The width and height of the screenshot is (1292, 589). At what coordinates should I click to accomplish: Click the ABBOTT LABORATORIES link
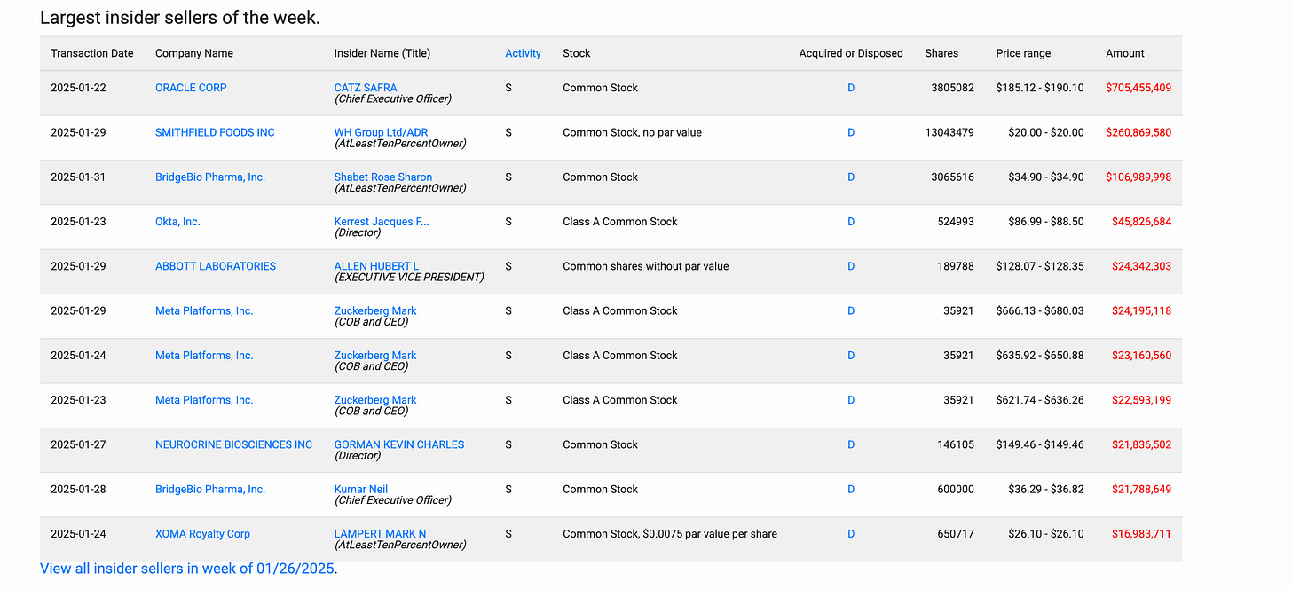(216, 266)
